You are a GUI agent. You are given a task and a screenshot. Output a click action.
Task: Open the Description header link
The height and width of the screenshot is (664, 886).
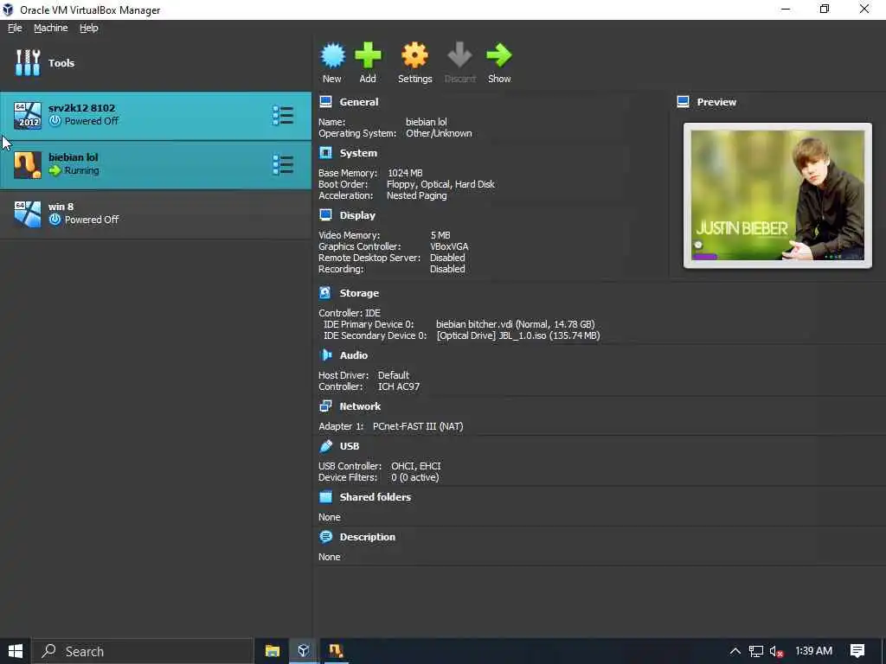point(367,537)
